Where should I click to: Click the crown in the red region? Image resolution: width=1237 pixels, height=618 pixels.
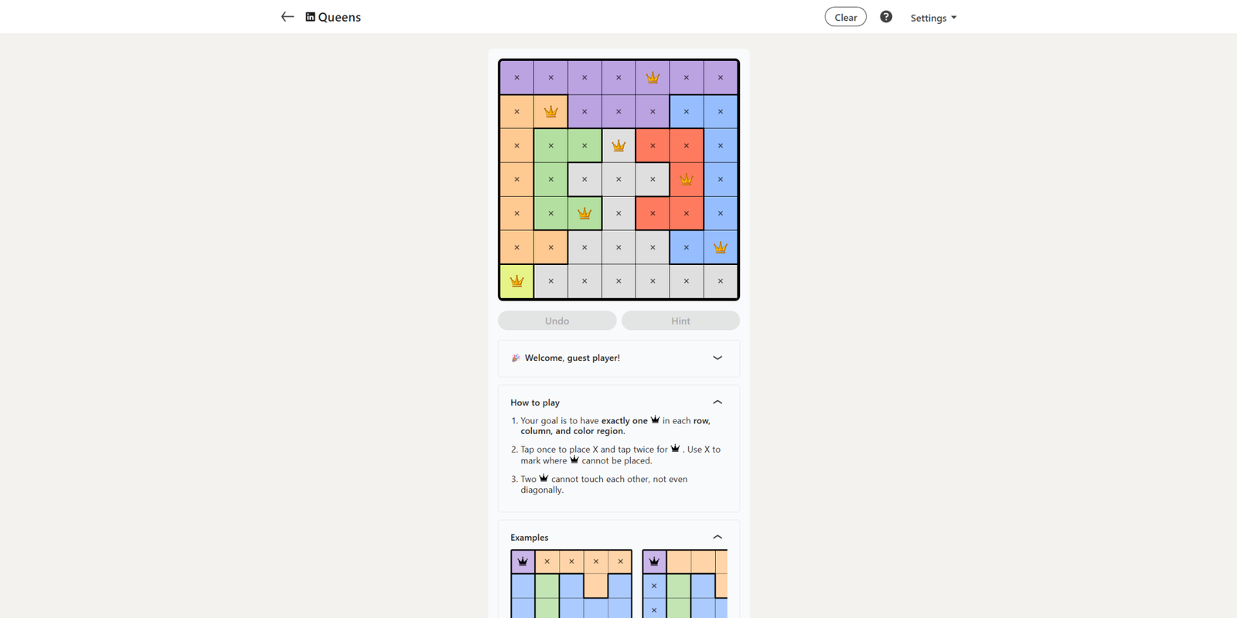(x=687, y=179)
